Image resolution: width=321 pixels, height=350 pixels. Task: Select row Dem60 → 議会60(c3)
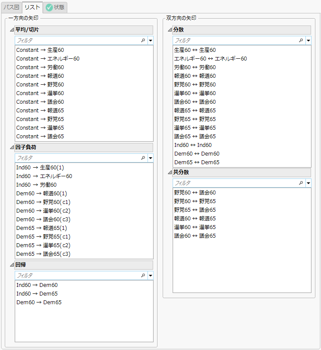pos(84,220)
